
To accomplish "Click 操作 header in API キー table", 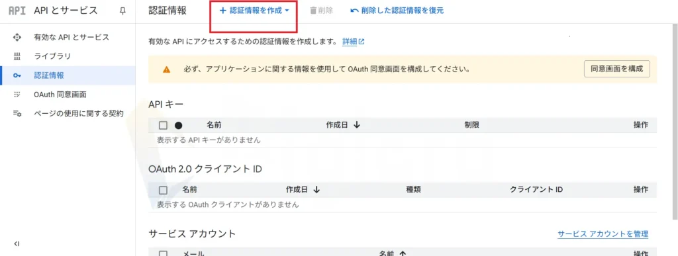I will pos(641,125).
